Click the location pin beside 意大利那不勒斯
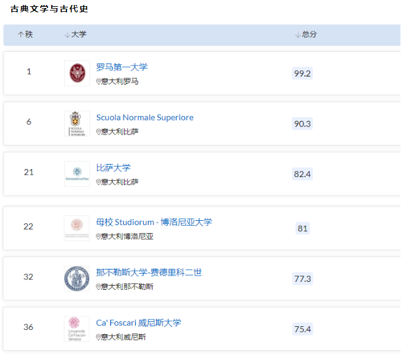 pos(98,287)
